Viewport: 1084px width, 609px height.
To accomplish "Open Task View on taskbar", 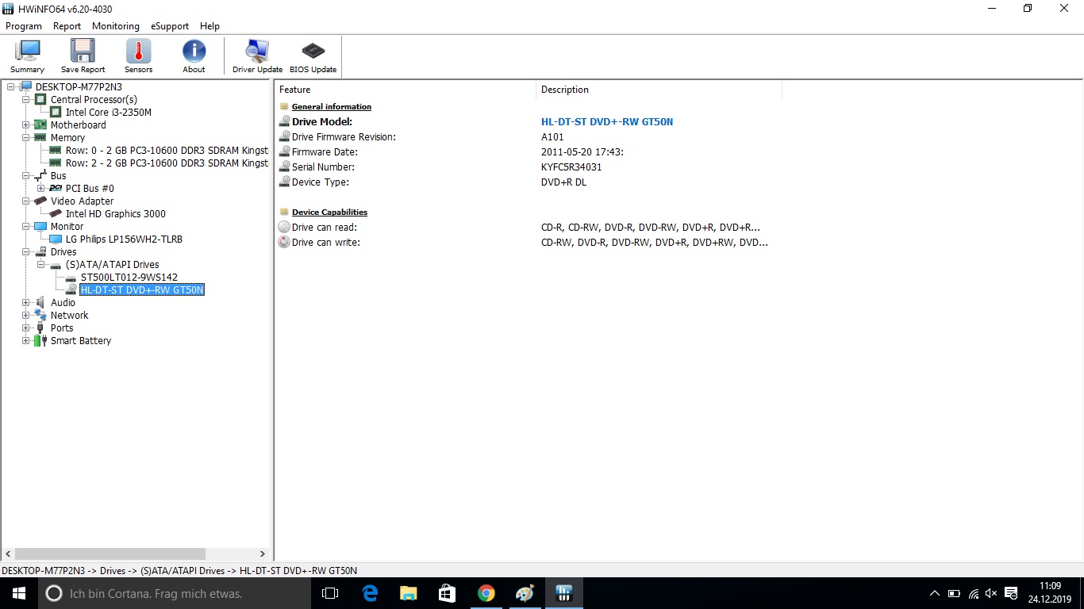I will pyautogui.click(x=330, y=593).
